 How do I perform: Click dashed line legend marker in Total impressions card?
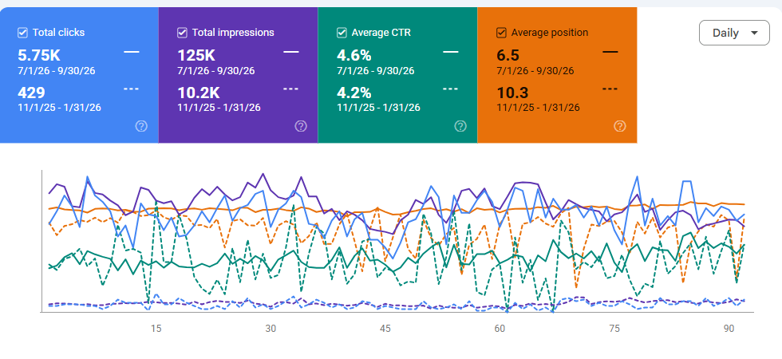pyautogui.click(x=291, y=89)
